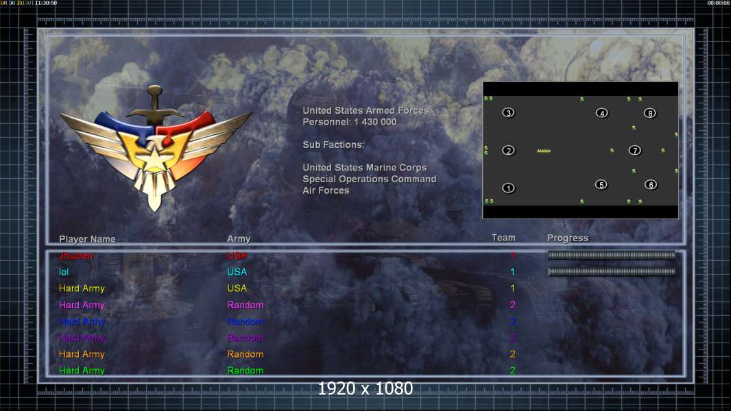The image size is (731, 411).
Task: Click the red USA army entry for Jhuzren
Action: click(x=237, y=255)
